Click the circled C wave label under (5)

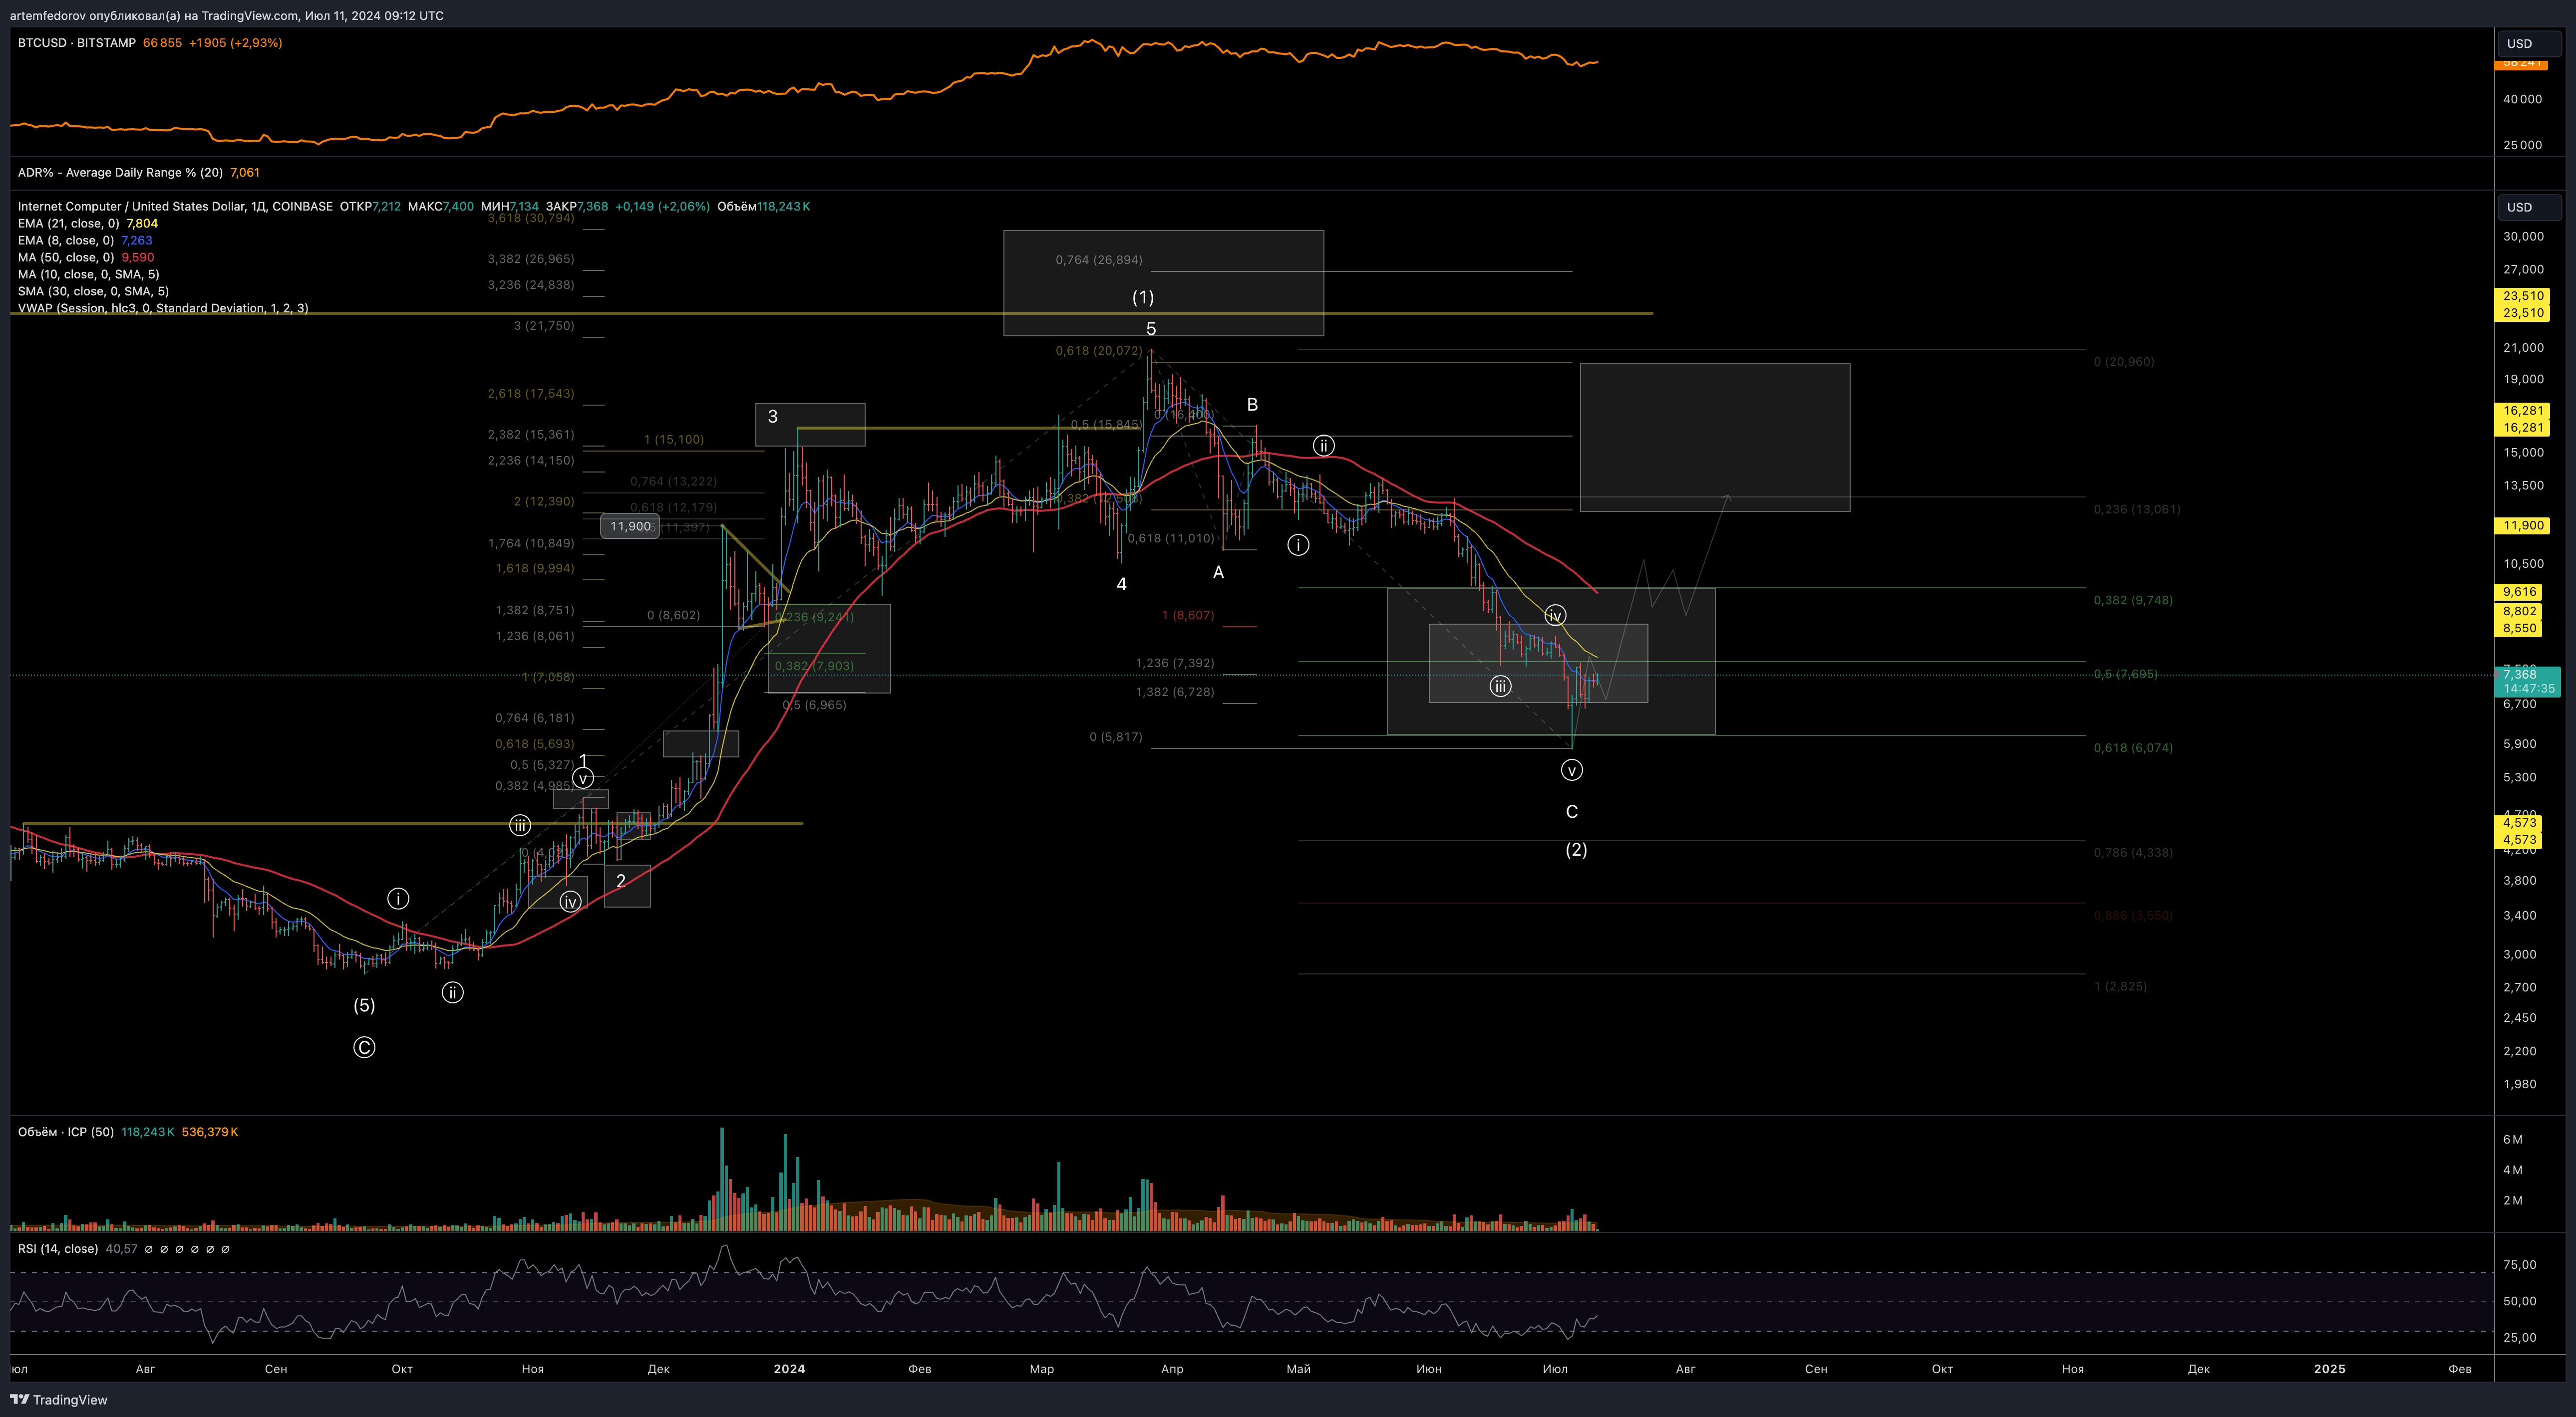tap(364, 1047)
